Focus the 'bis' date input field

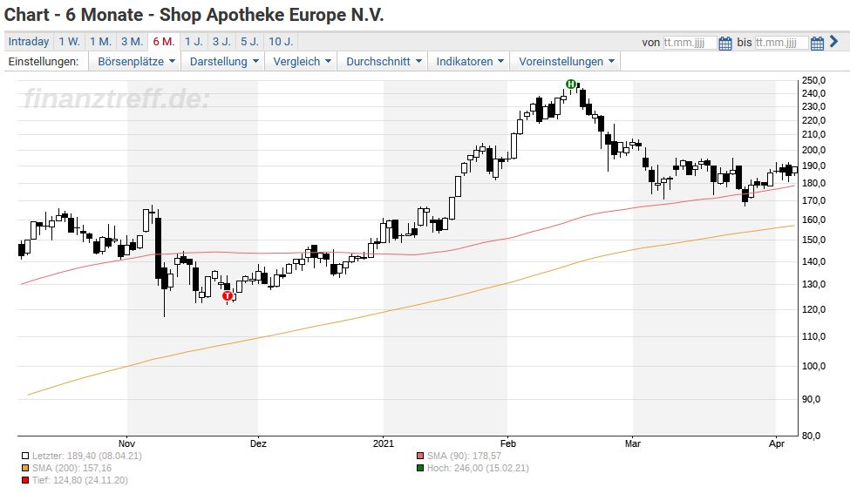click(x=781, y=43)
